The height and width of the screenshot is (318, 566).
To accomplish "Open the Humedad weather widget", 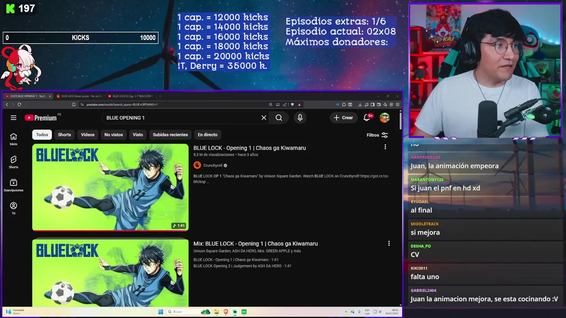I will 15,312.
